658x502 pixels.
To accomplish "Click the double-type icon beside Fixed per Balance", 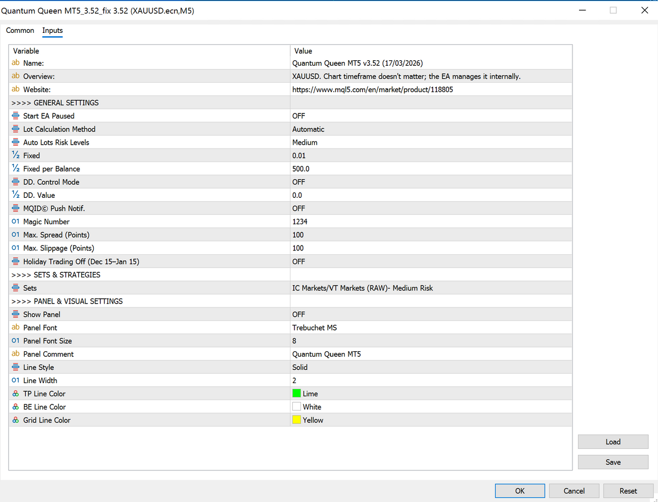I will (15, 169).
